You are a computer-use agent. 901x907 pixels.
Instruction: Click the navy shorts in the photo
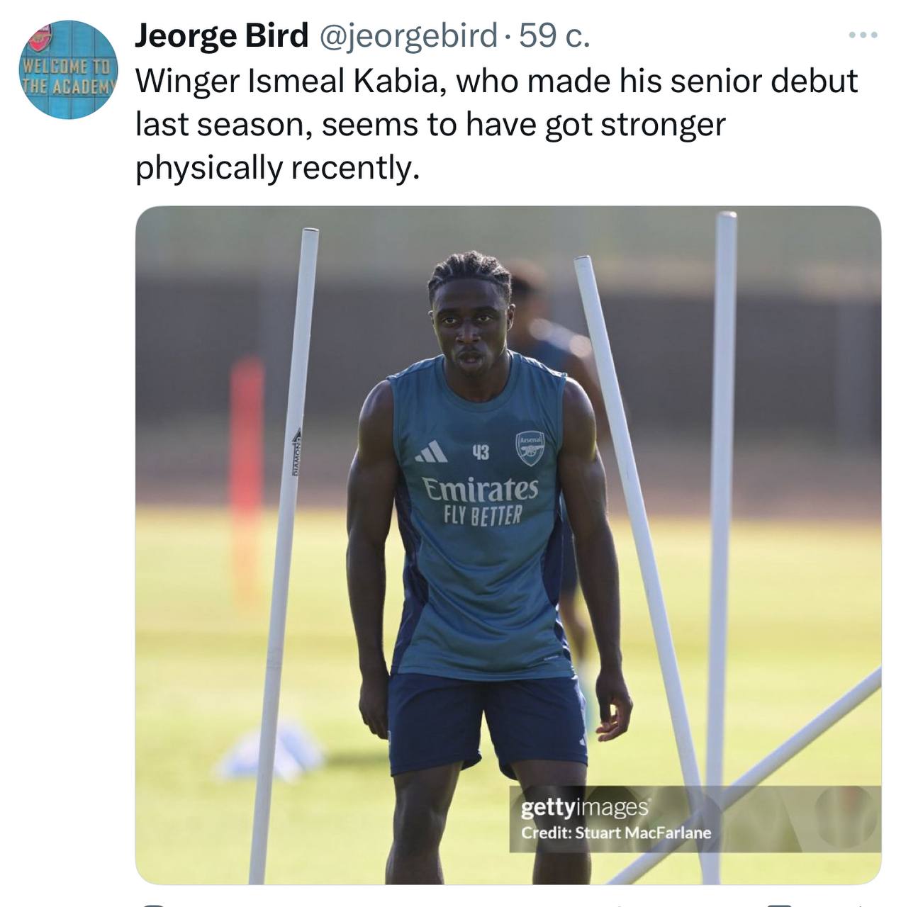[x=487, y=723]
